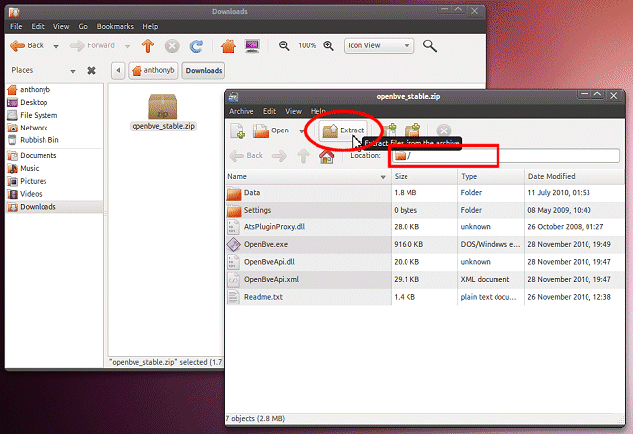Click forward arrow in archive manager
633x434 pixels.
coord(279,156)
